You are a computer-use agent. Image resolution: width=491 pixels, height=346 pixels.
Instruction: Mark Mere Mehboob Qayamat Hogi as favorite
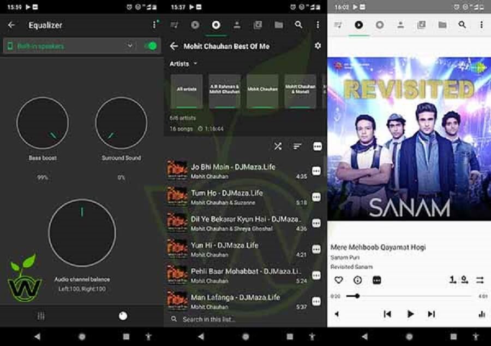click(338, 280)
